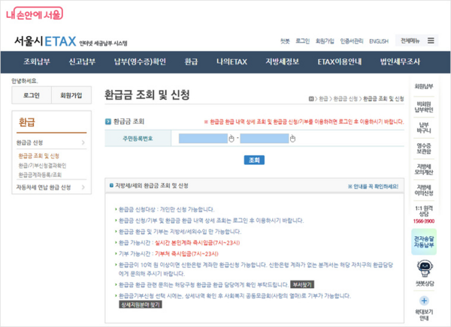451x327 pixels.
Task: Click 영수증 보관함 in right quick menu
Action: point(424,148)
